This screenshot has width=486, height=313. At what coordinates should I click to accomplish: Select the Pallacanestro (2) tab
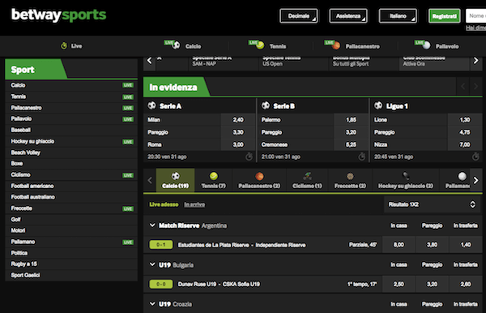pyautogui.click(x=259, y=180)
